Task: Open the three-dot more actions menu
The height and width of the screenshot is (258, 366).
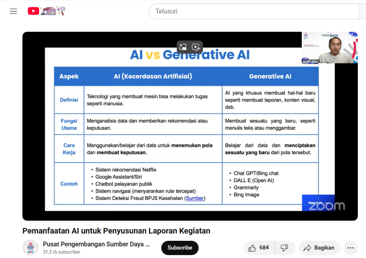Action: (x=351, y=248)
